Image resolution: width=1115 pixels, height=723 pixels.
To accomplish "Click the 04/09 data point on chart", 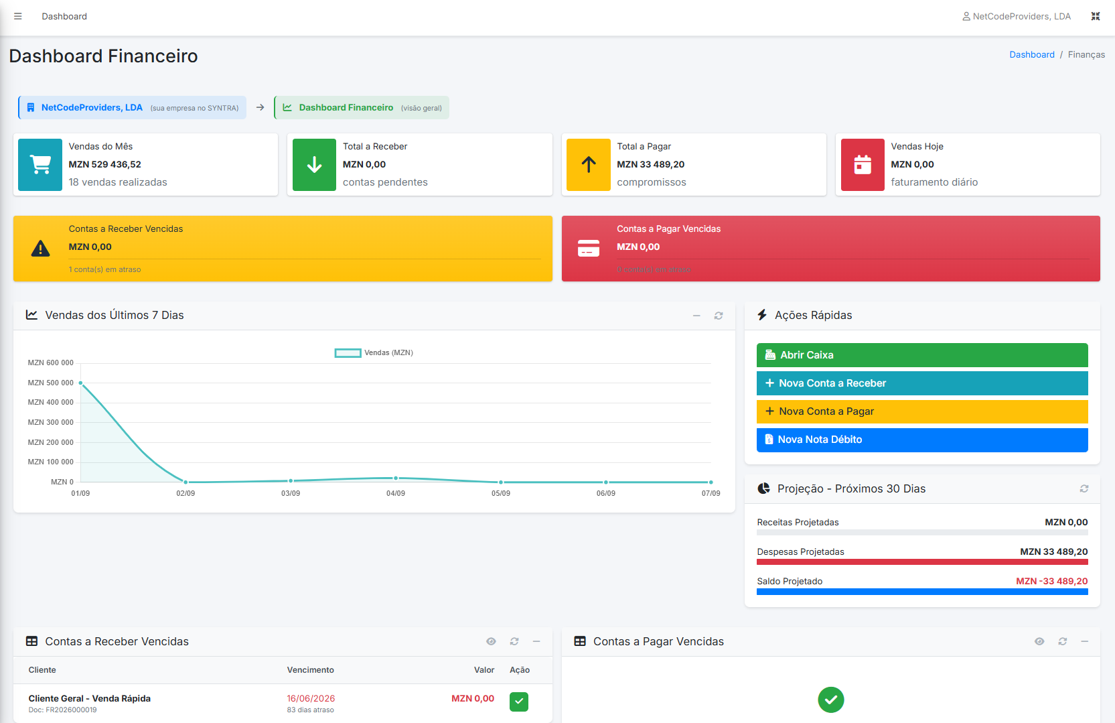I will click(396, 478).
